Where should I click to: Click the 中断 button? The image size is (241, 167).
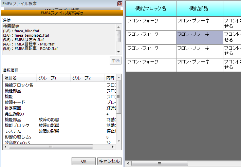click(116, 61)
